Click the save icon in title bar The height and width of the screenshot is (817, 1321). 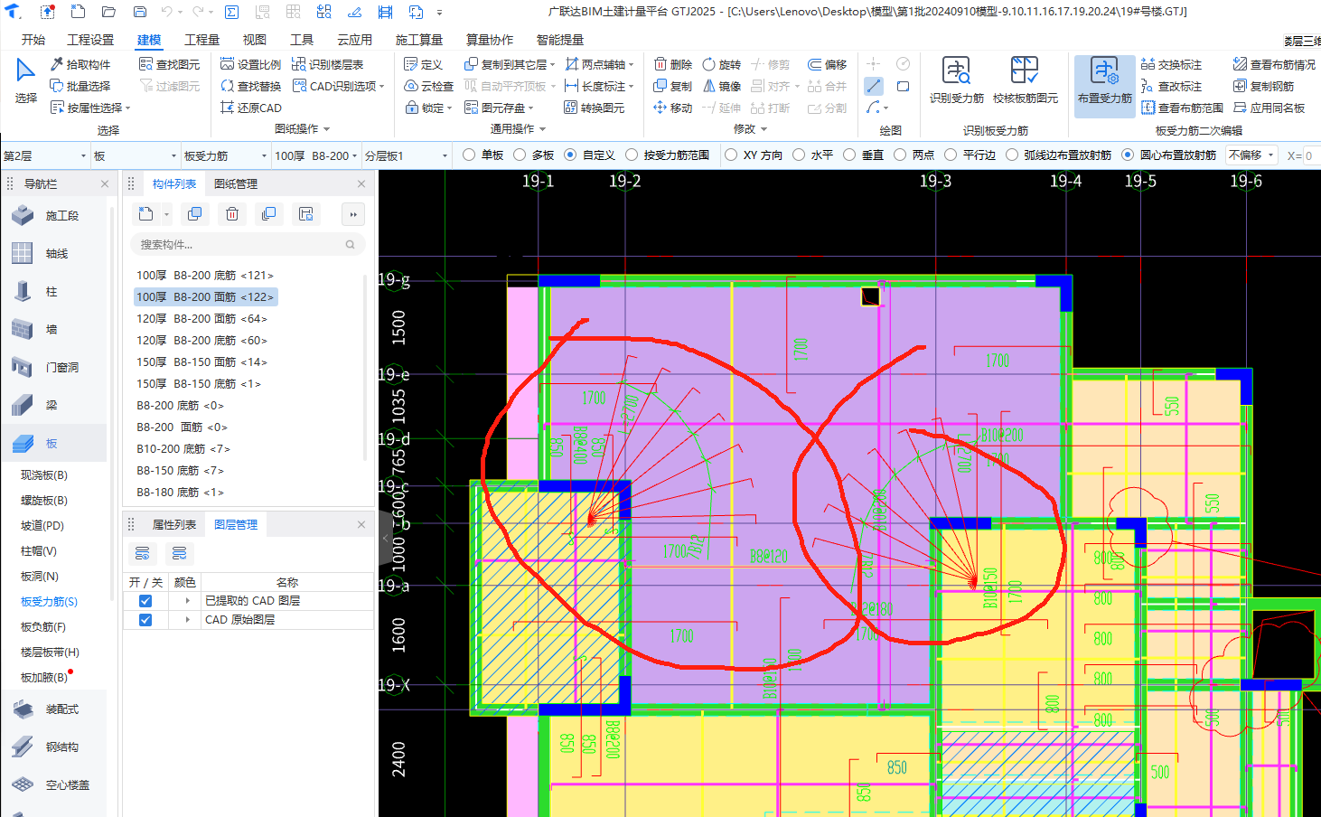(139, 12)
